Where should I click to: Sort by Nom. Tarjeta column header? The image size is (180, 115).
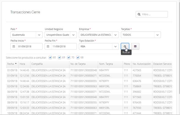(x=110, y=64)
